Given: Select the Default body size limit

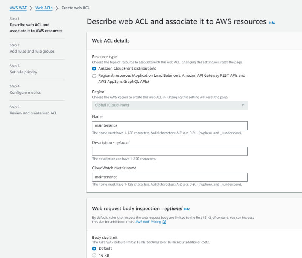Looking at the screenshot, I should [x=94, y=249].
